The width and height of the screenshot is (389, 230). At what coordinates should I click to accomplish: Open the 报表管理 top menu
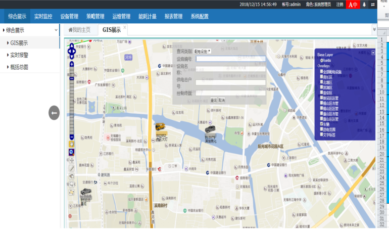pyautogui.click(x=173, y=16)
